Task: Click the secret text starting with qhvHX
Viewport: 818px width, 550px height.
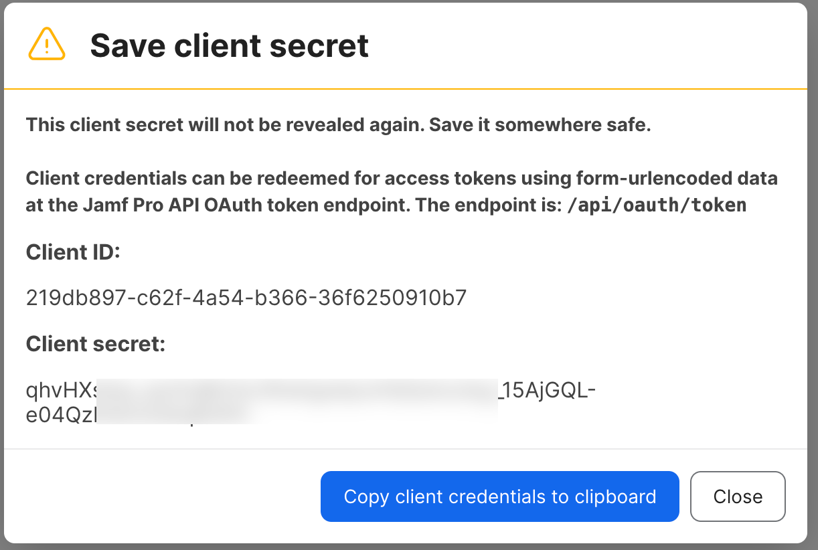Action: (62, 391)
